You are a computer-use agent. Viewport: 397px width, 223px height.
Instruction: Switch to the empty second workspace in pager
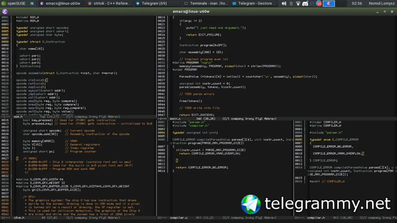pos(341,3)
